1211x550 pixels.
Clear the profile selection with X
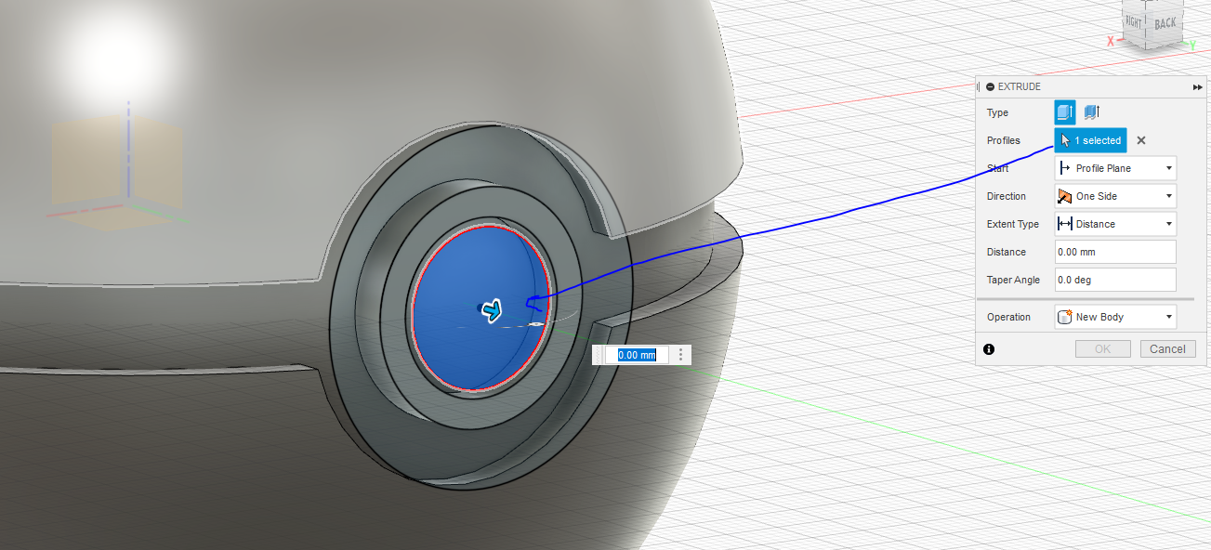(1141, 140)
